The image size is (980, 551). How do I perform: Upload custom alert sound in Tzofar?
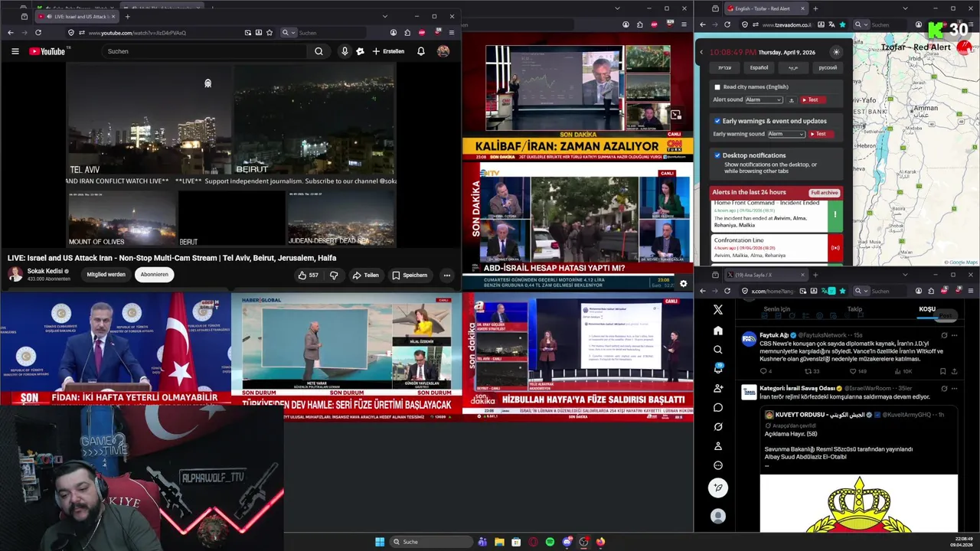pyautogui.click(x=792, y=99)
